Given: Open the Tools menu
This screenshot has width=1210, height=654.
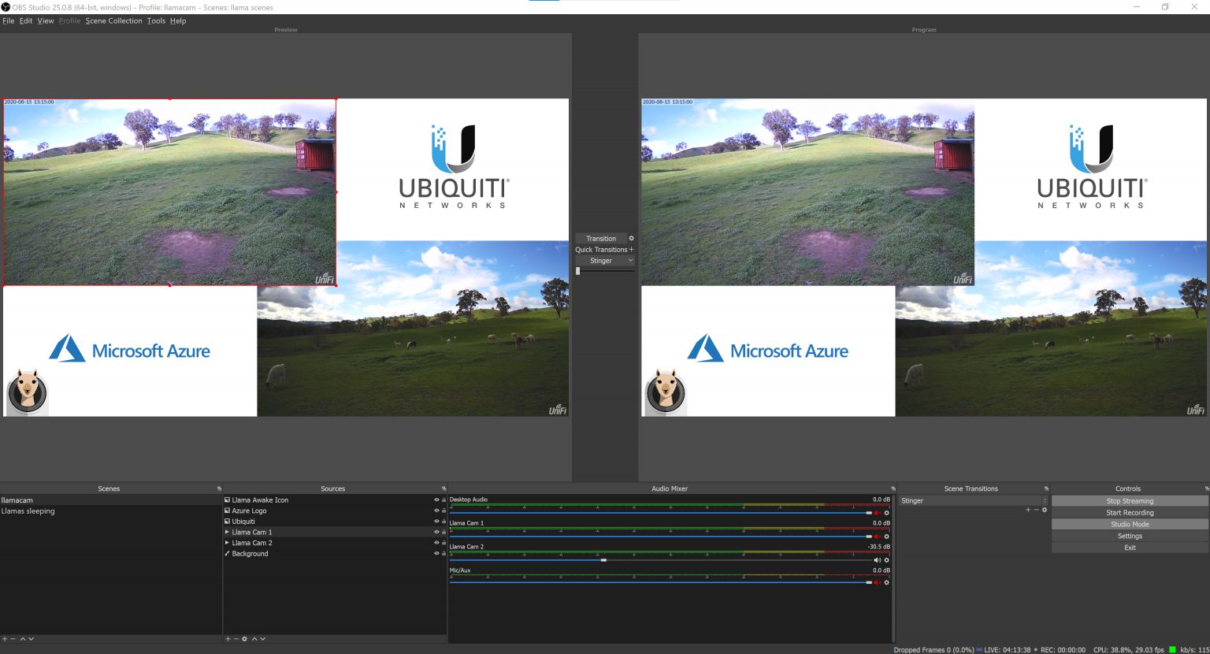Looking at the screenshot, I should (x=156, y=21).
